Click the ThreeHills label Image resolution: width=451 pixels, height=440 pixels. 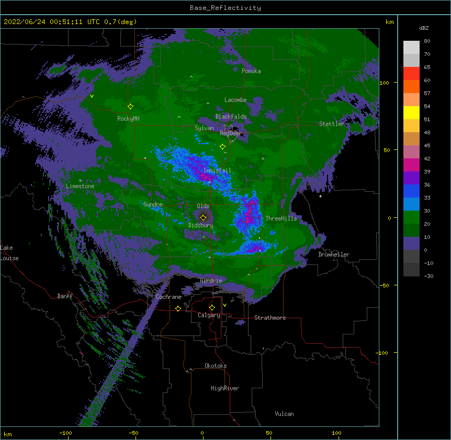click(x=281, y=218)
